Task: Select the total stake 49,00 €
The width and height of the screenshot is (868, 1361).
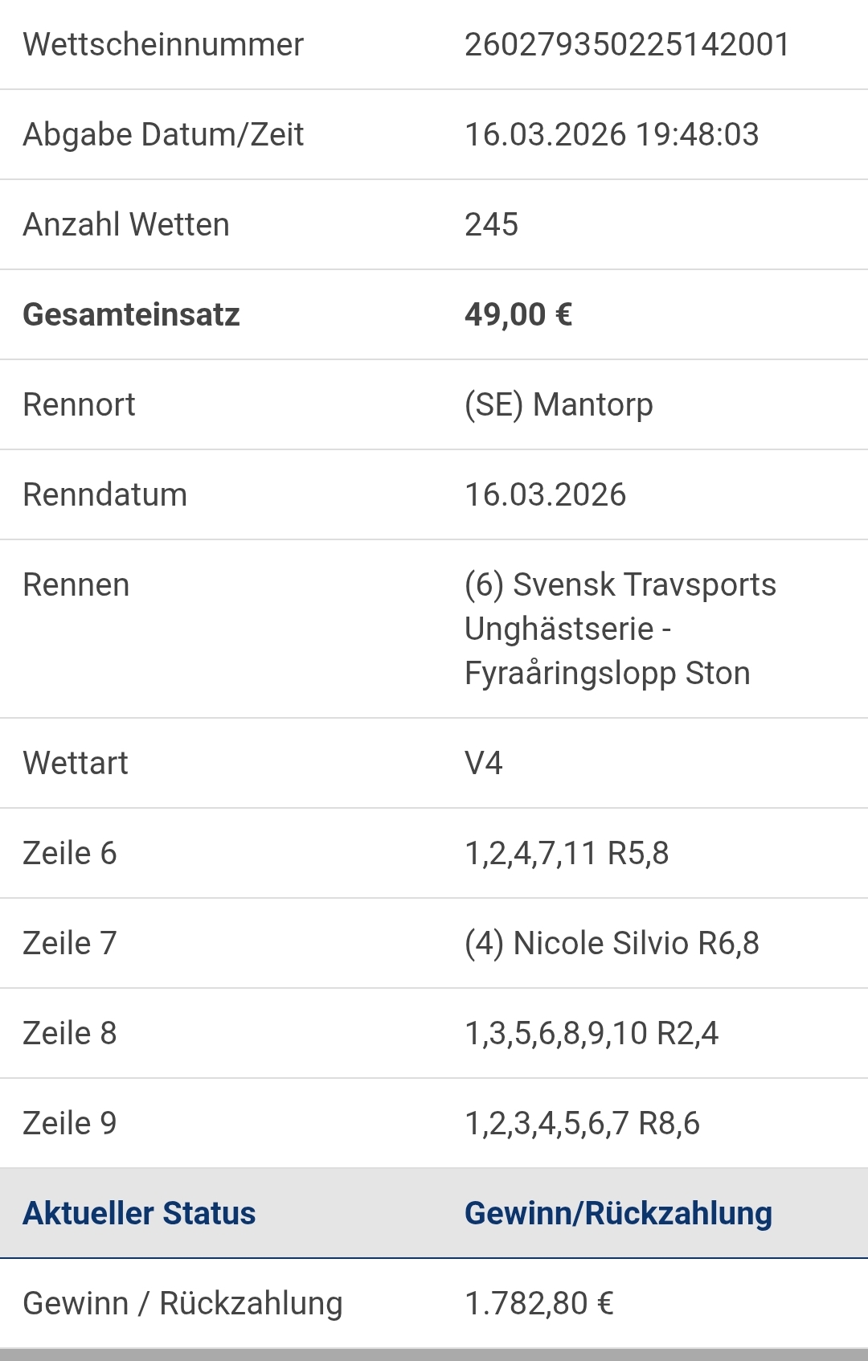Action: point(518,314)
